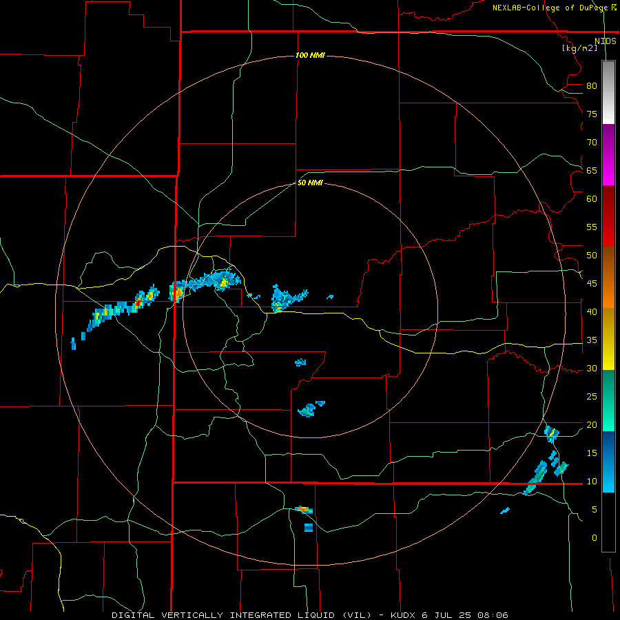Image resolution: width=620 pixels, height=620 pixels.
Task: Pick the teal-green band of the color bar
Action: click(x=608, y=400)
